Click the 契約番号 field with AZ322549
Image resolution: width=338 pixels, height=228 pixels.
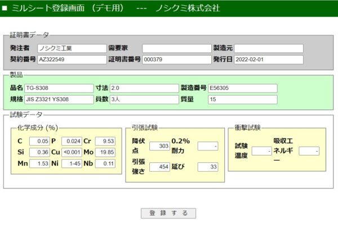72,60
